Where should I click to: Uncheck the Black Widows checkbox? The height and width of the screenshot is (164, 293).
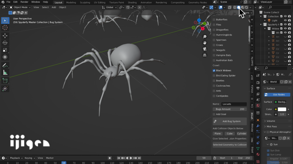(214, 70)
